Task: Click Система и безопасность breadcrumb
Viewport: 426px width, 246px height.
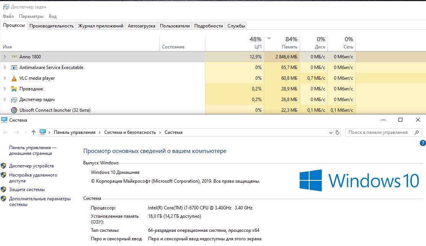Action: tap(130, 132)
